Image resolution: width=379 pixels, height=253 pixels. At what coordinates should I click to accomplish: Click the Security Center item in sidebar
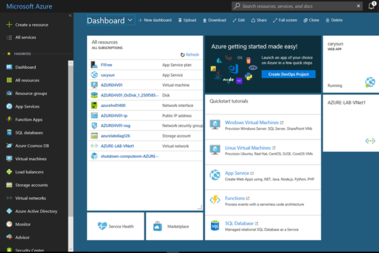(x=30, y=250)
